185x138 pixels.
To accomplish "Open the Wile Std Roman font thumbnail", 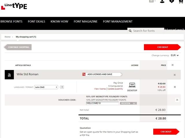I will (9, 75).
